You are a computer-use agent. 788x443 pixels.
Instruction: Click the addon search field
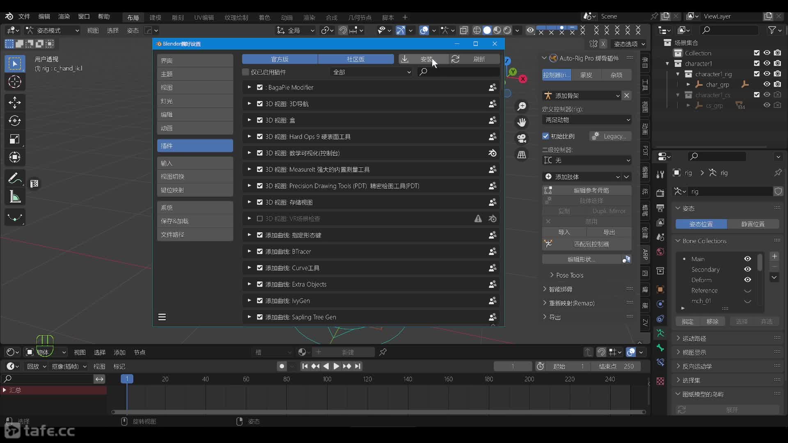click(x=459, y=72)
